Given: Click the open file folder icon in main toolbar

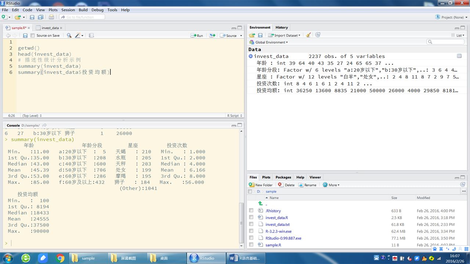Looking at the screenshot, I should [x=18, y=17].
